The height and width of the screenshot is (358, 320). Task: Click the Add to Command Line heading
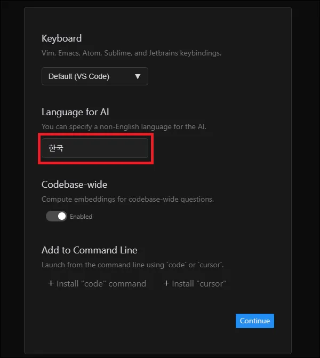click(x=90, y=250)
